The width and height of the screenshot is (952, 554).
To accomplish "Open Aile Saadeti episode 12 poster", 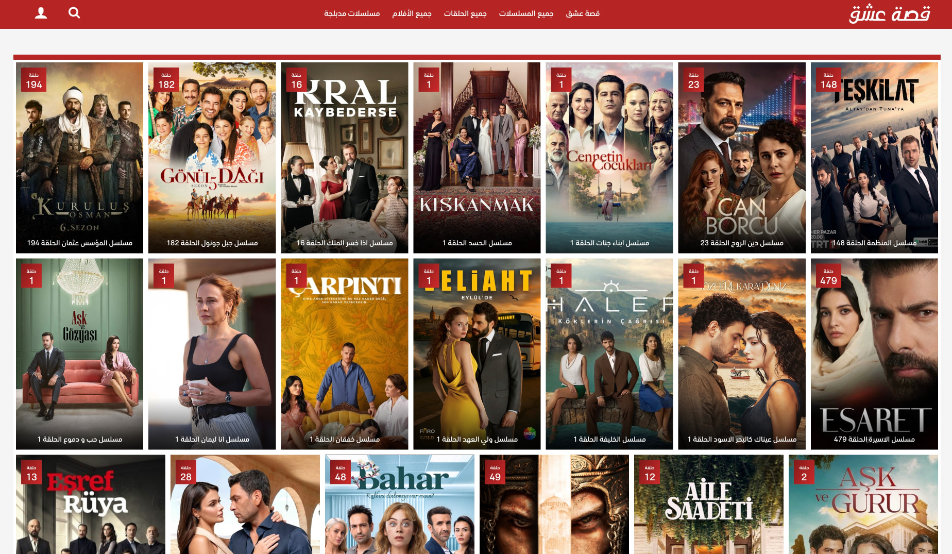I will pos(709,505).
